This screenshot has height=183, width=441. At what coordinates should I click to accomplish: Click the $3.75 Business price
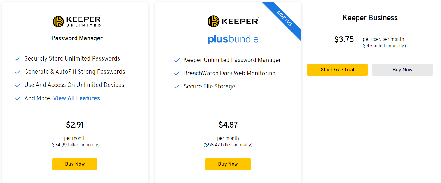(344, 39)
